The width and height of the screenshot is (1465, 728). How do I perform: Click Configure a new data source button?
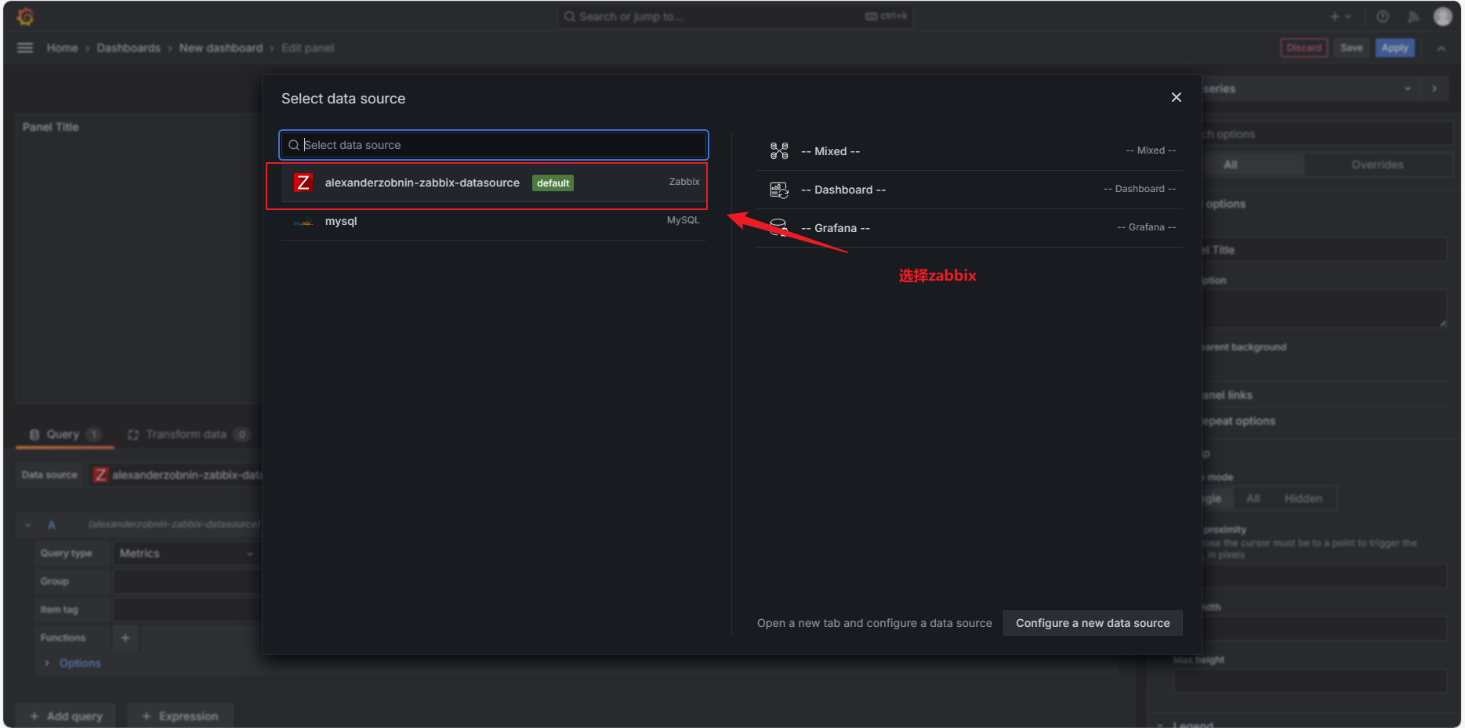[1093, 623]
